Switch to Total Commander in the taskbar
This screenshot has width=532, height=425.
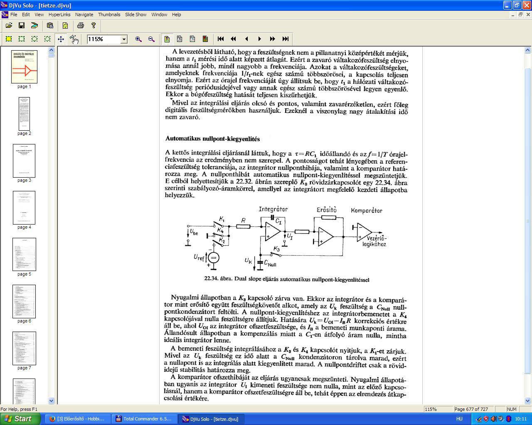tap(145, 419)
